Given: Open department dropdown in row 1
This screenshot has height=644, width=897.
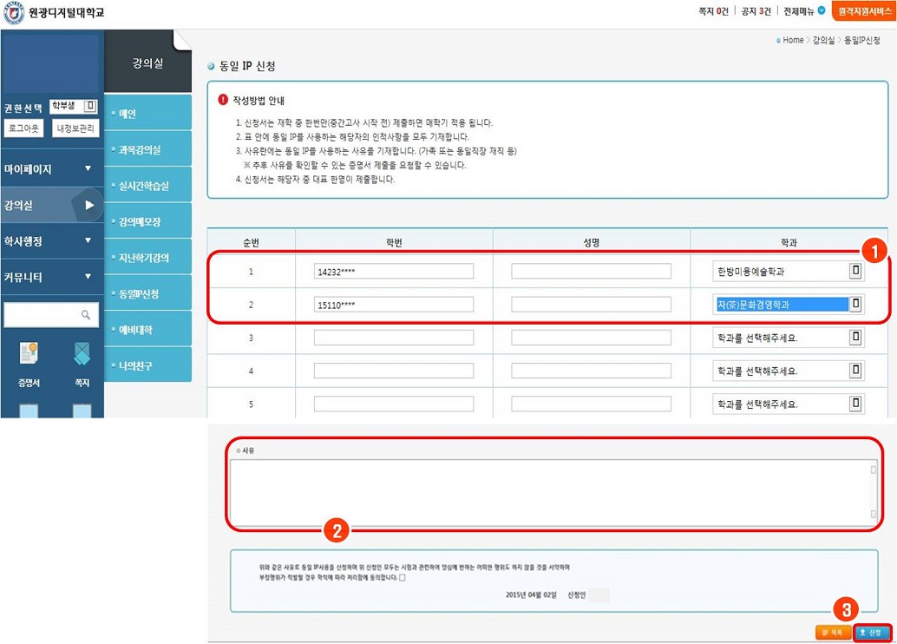Looking at the screenshot, I should 855,272.
